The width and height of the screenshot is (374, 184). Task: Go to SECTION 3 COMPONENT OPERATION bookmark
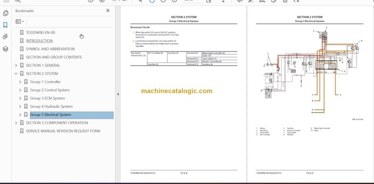tap(57, 123)
